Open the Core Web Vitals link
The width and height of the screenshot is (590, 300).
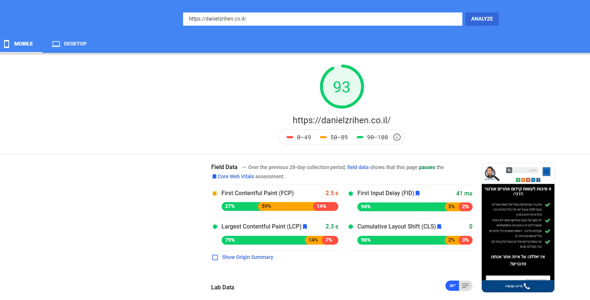(x=236, y=176)
